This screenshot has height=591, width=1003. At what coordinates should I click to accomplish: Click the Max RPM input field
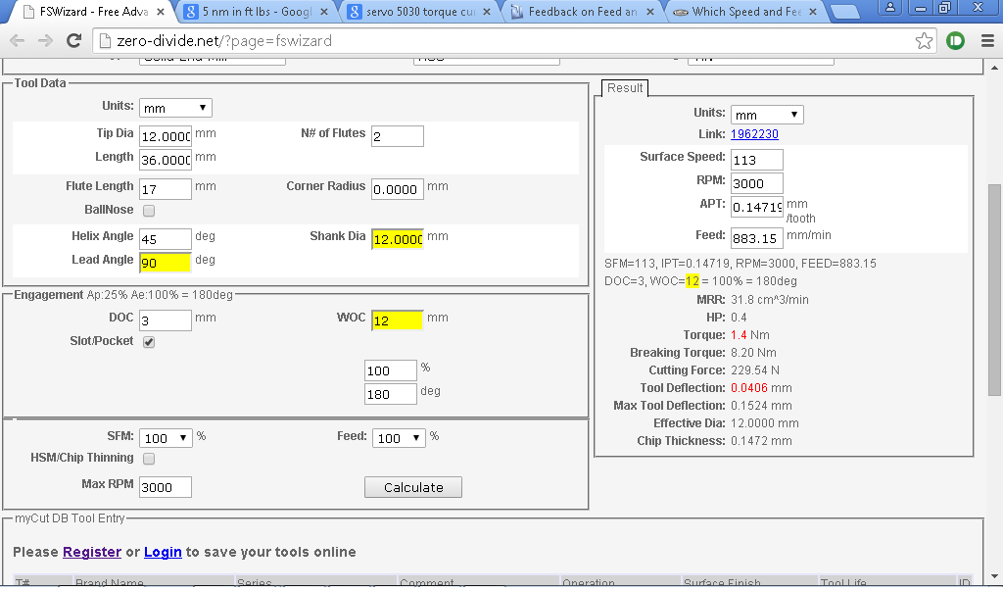166,487
